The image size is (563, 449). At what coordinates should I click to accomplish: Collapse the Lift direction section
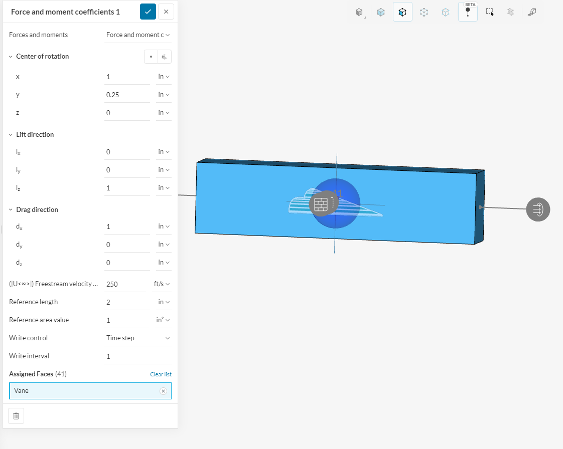[11, 134]
